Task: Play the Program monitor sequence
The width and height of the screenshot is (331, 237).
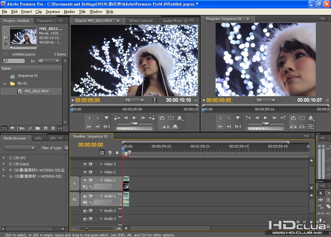Action: pyautogui.click(x=266, y=118)
